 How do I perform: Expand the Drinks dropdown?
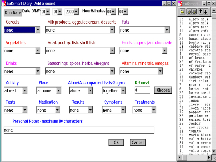click(38, 71)
